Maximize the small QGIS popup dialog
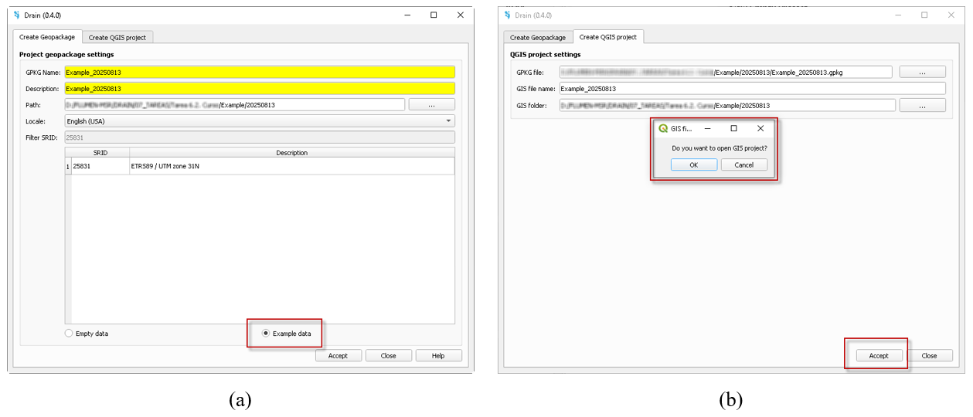The image size is (973, 417). point(733,128)
